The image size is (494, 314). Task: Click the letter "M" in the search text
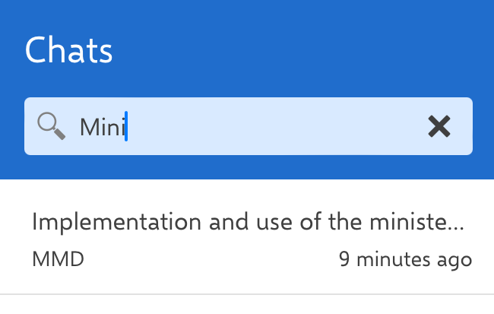[88, 127]
